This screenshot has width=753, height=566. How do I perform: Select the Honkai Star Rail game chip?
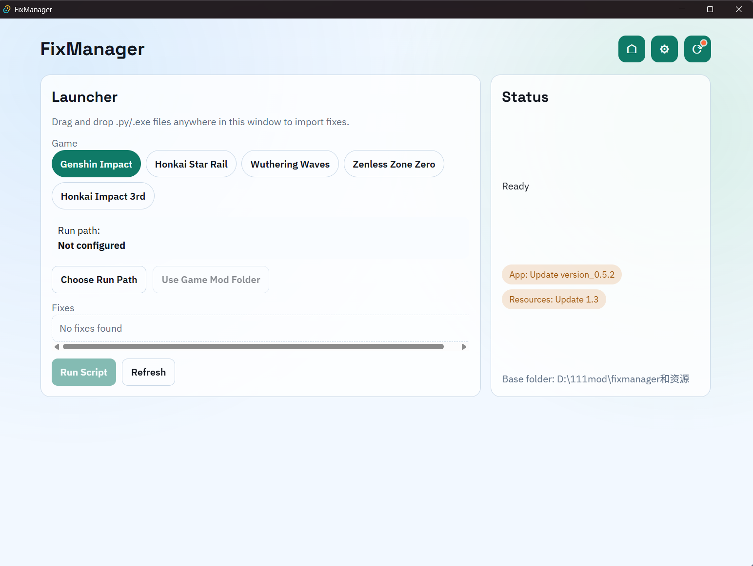coord(191,164)
